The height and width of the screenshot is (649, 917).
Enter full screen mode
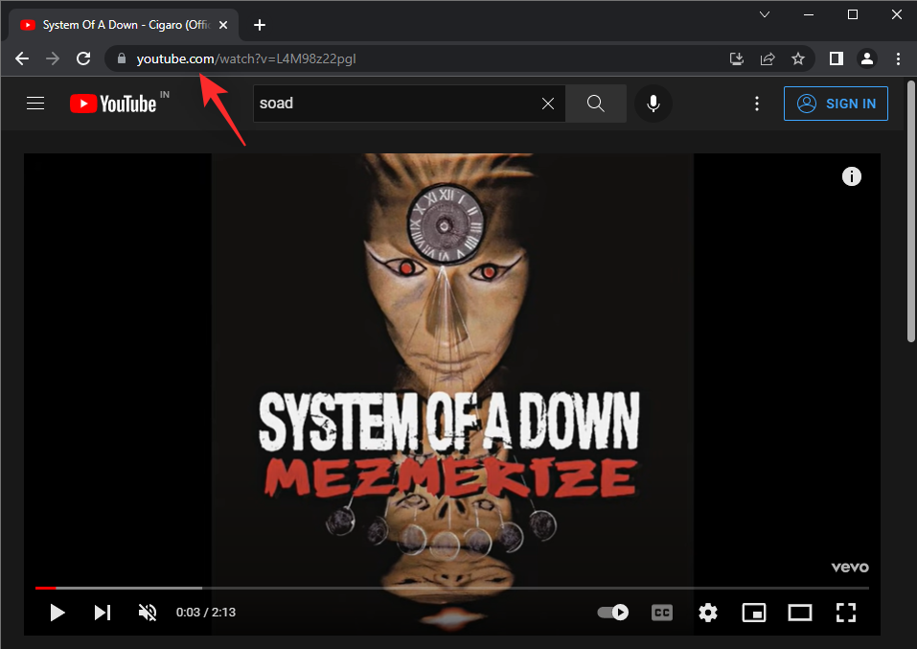click(x=846, y=613)
